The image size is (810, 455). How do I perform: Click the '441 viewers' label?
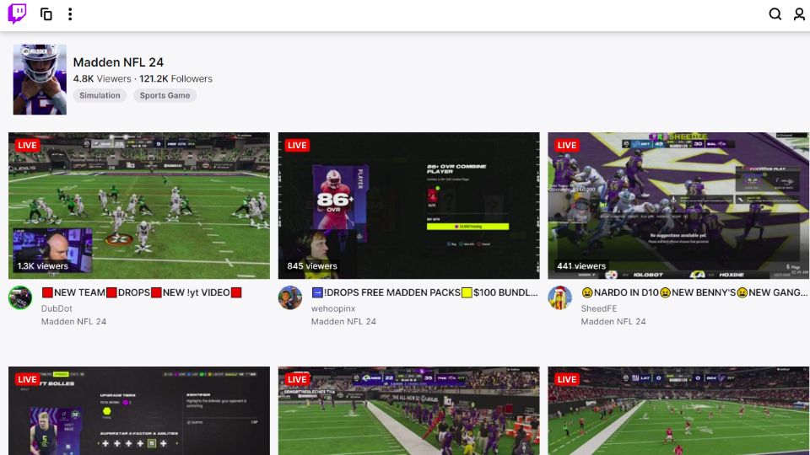pos(581,266)
